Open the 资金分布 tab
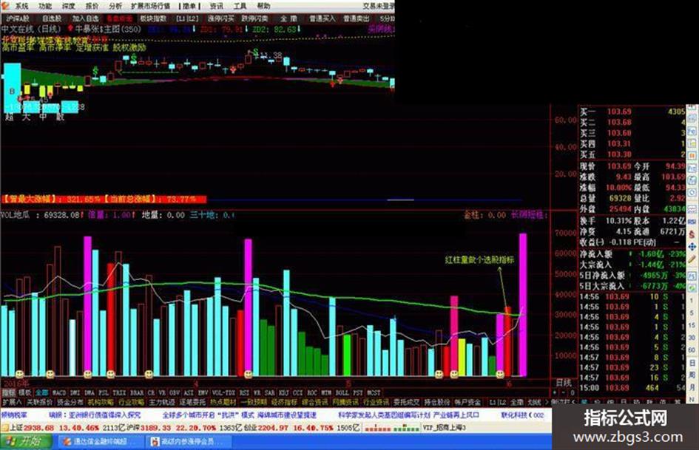Viewport: 699px width, 450px height. click(70, 402)
